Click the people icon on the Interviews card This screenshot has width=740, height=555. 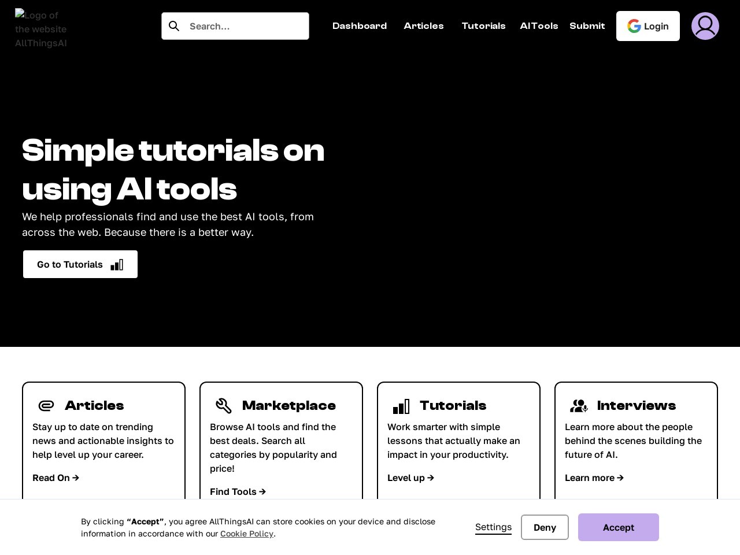coord(579,406)
